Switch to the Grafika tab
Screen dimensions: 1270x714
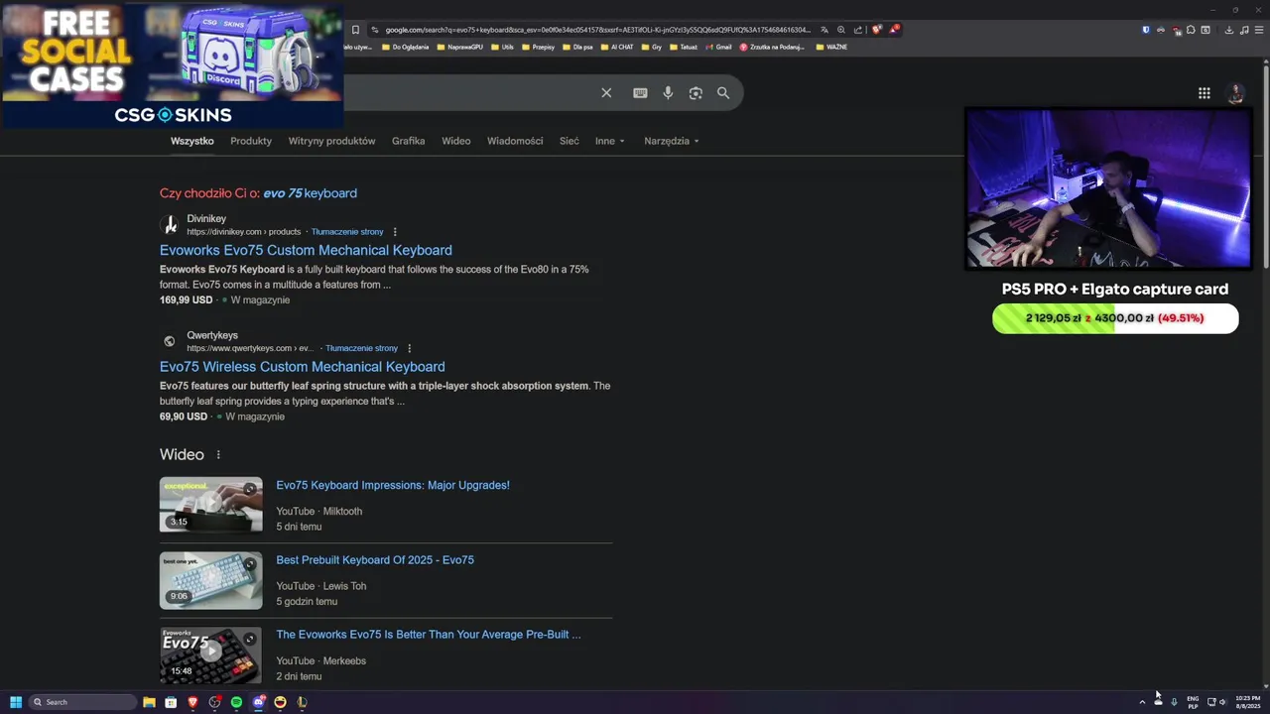tap(408, 141)
